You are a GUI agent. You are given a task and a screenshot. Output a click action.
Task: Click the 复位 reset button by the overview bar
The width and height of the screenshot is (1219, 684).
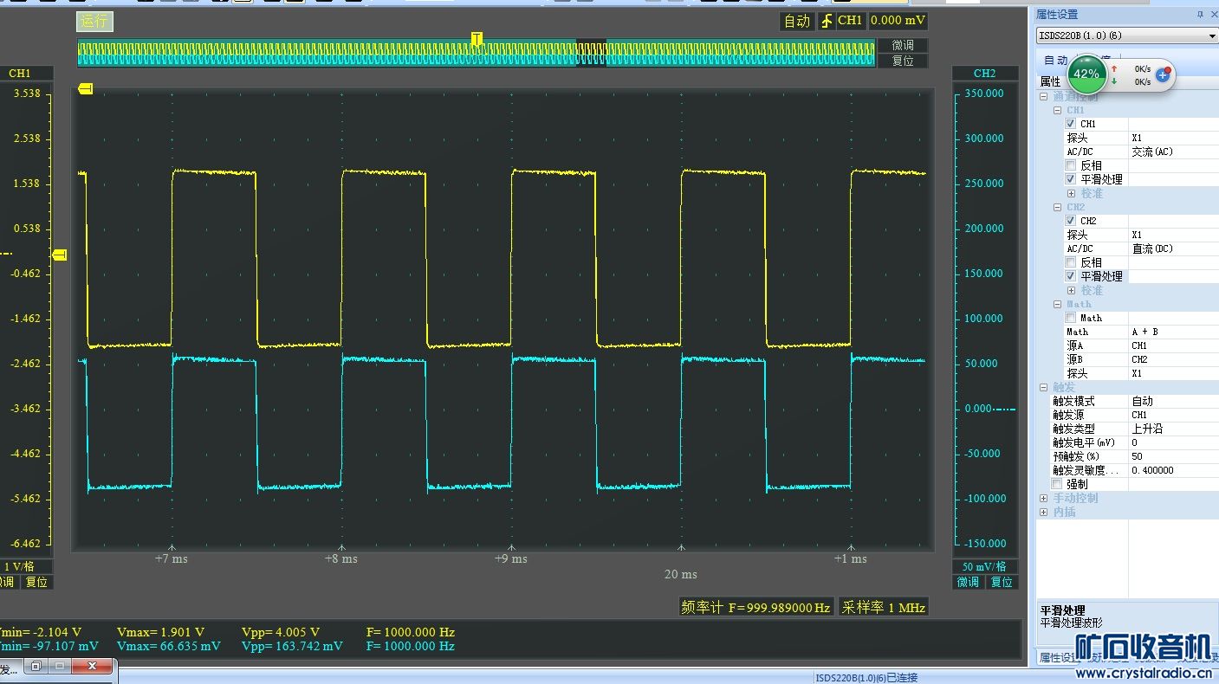[903, 61]
